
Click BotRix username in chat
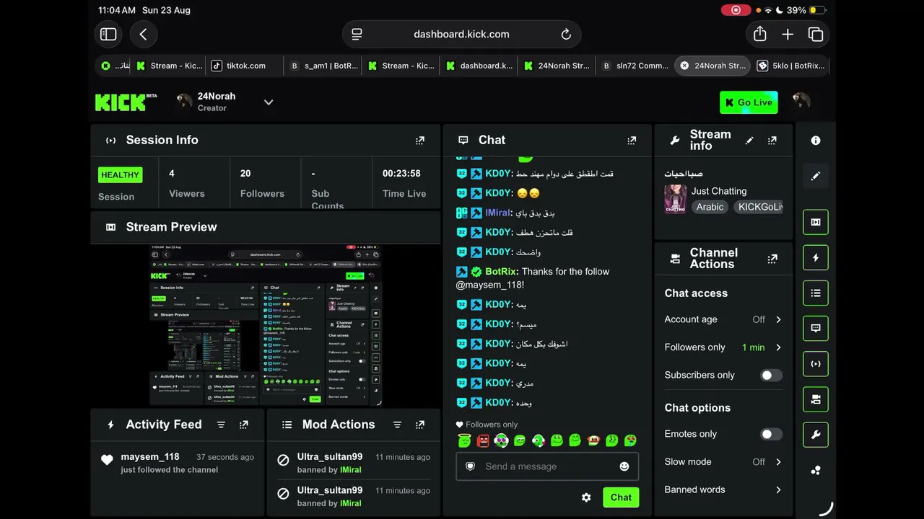pos(502,272)
